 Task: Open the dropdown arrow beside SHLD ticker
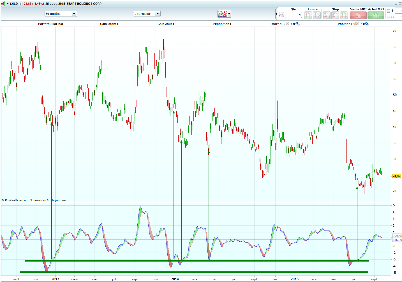8,4
